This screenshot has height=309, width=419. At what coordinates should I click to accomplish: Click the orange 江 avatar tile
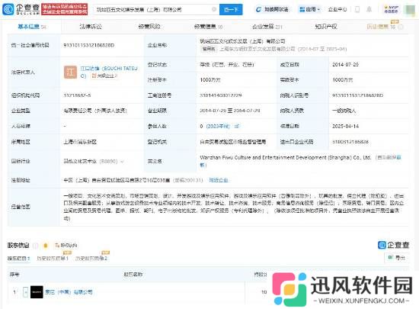point(70,72)
